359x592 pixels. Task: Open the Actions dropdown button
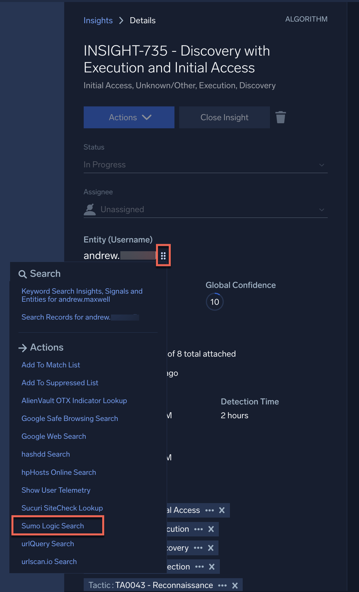click(129, 118)
